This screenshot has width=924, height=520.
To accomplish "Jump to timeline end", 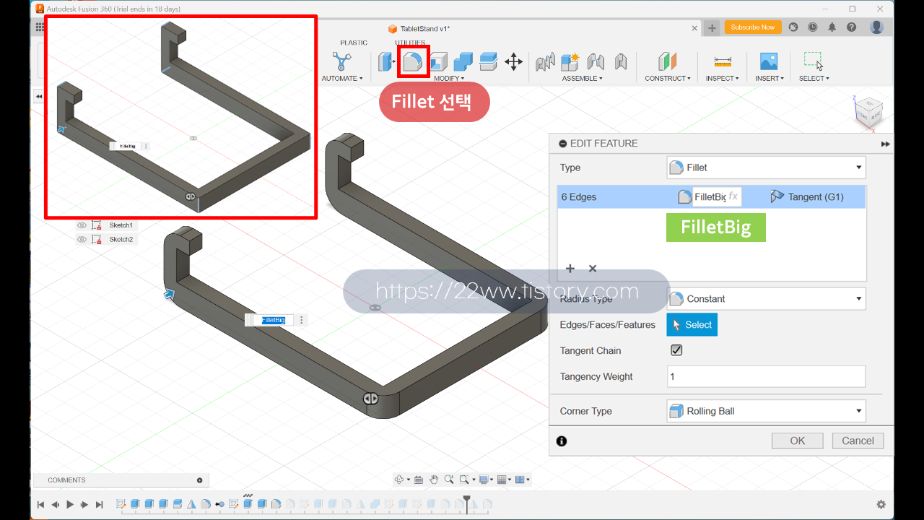I will point(100,505).
